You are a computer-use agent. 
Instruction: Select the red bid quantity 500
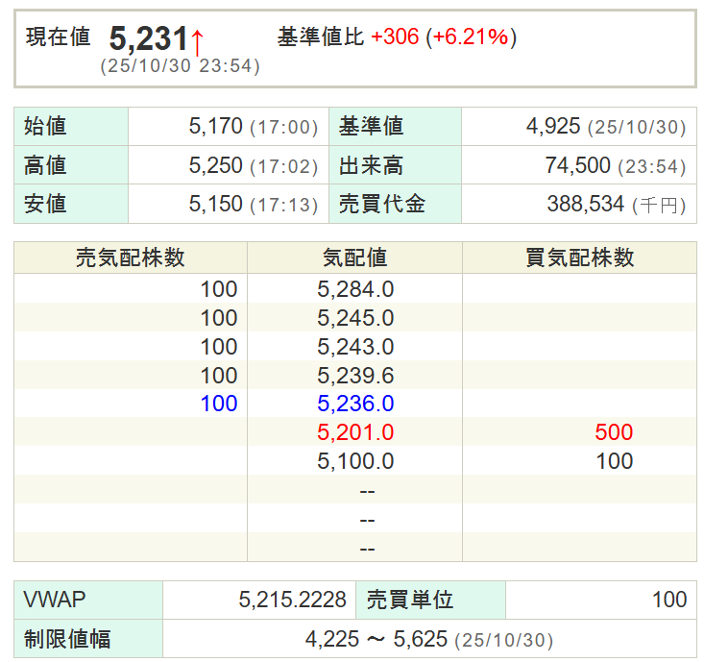[x=614, y=432]
